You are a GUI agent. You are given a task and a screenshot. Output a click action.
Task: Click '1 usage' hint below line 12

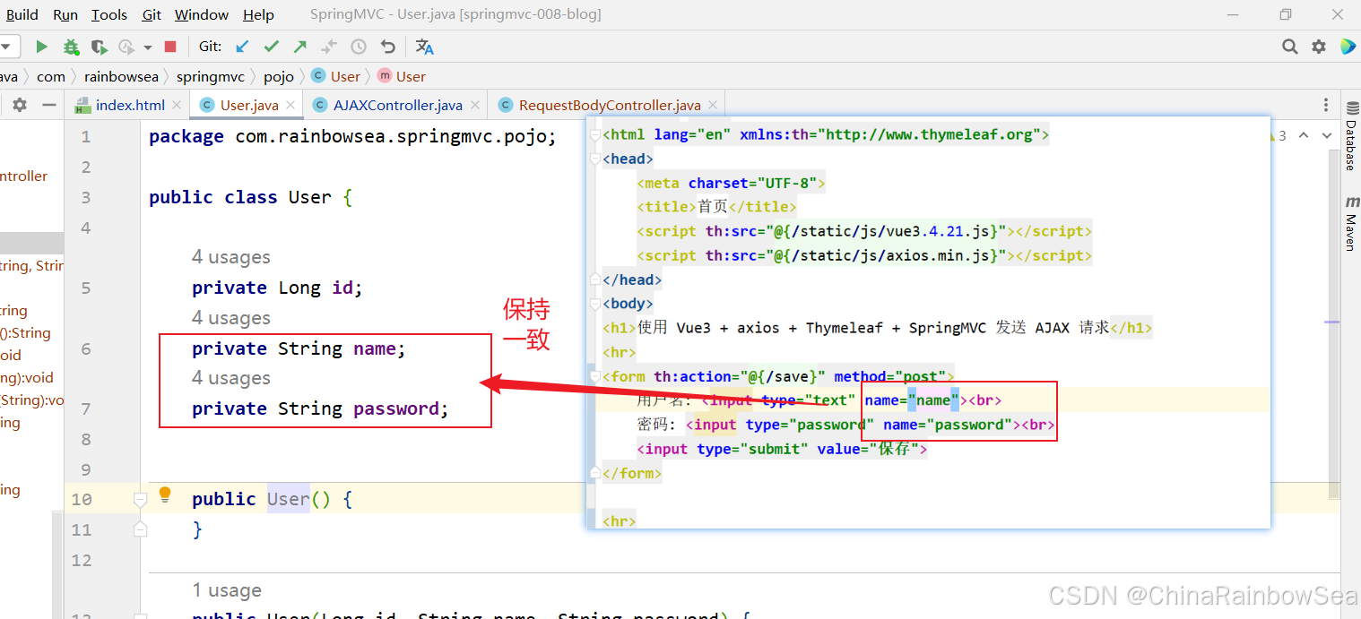click(x=227, y=590)
